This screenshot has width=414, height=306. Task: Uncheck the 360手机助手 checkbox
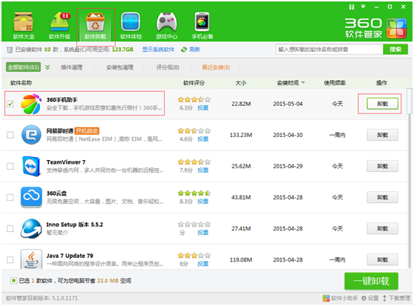pos(10,104)
